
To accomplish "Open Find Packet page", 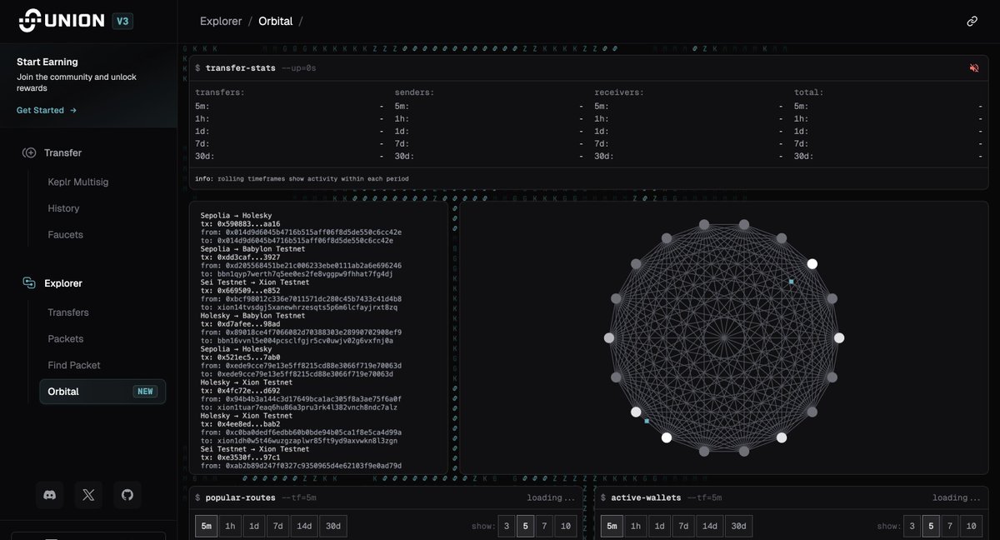I will pyautogui.click(x=74, y=365).
